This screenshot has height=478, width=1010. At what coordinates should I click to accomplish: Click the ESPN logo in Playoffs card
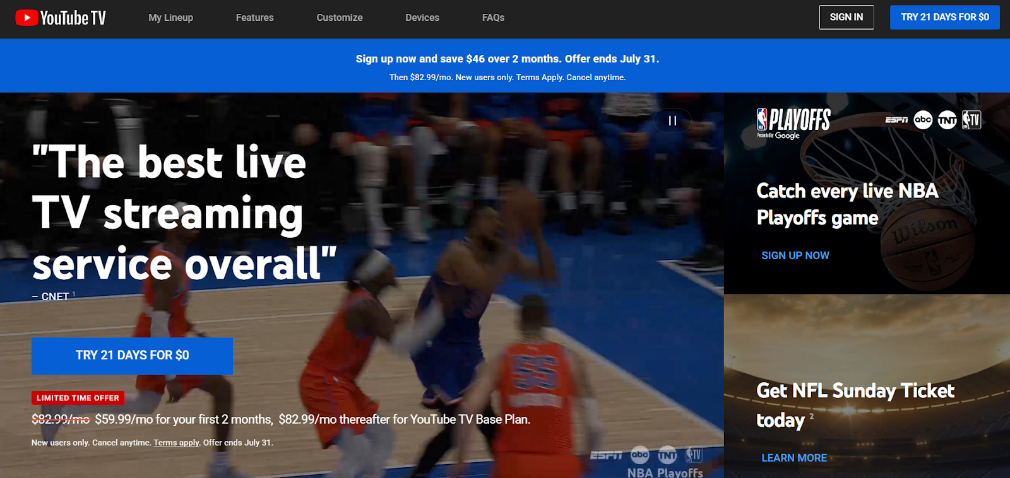[x=896, y=120]
